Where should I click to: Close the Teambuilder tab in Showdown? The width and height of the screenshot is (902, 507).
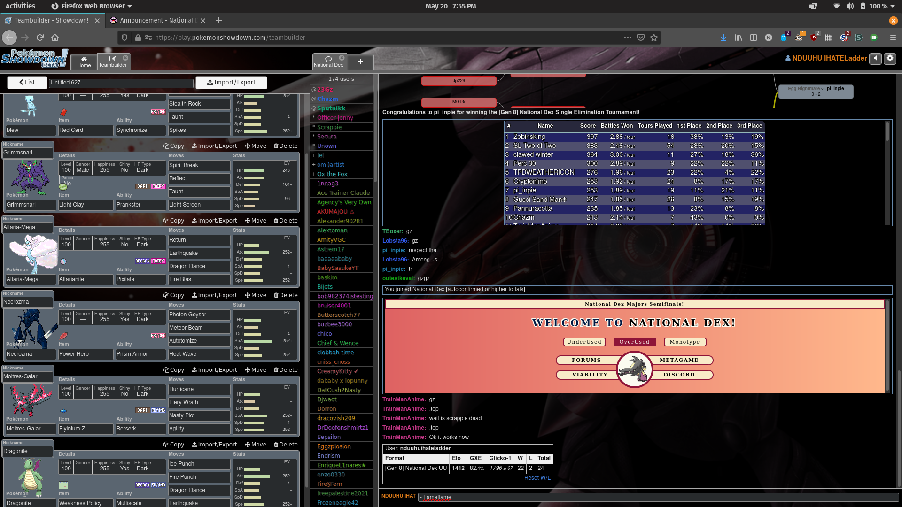point(125,58)
